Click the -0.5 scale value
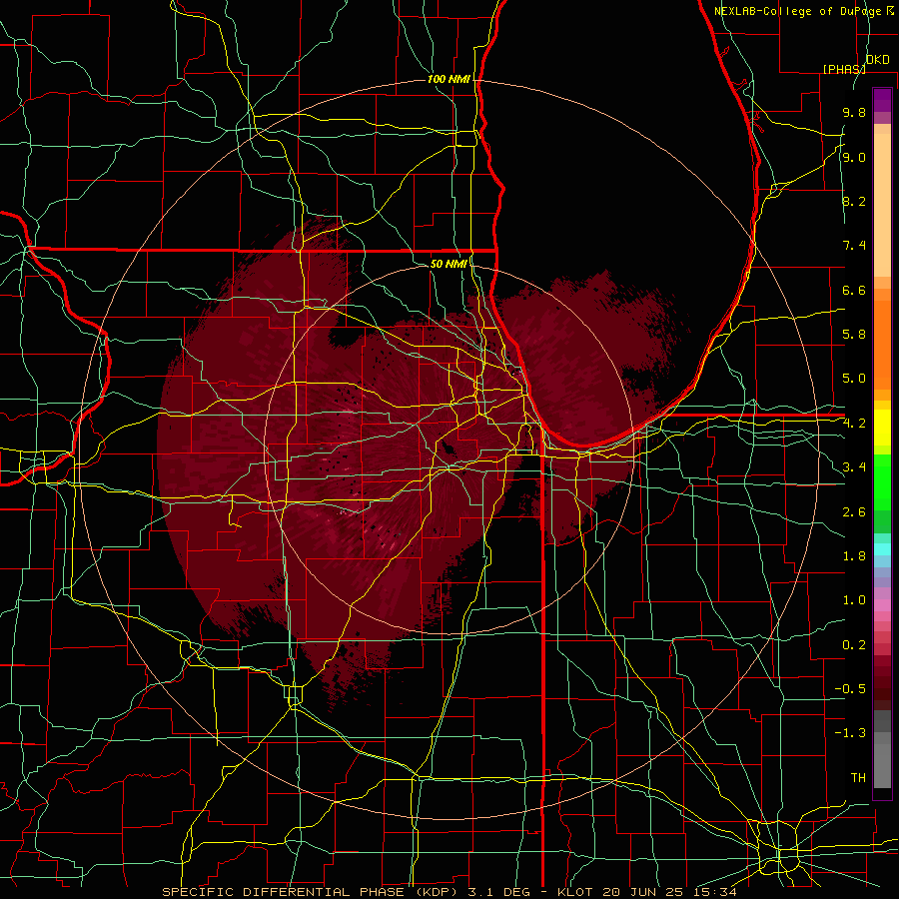Image resolution: width=899 pixels, height=899 pixels. tap(850, 689)
